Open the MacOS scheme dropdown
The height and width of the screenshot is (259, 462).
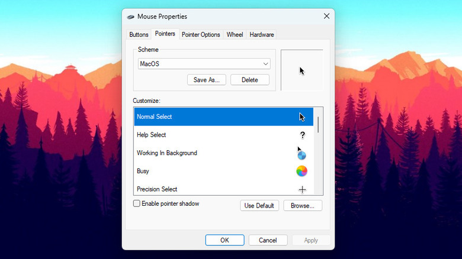(x=204, y=64)
